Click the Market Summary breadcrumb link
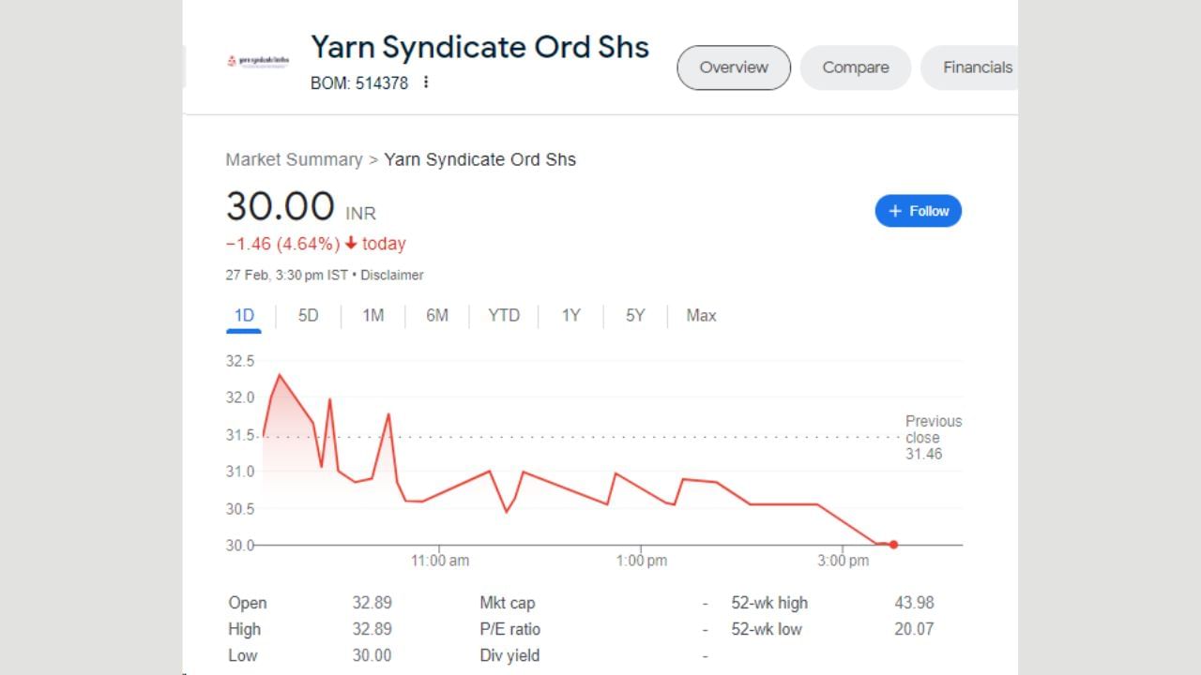 pyautogui.click(x=294, y=159)
